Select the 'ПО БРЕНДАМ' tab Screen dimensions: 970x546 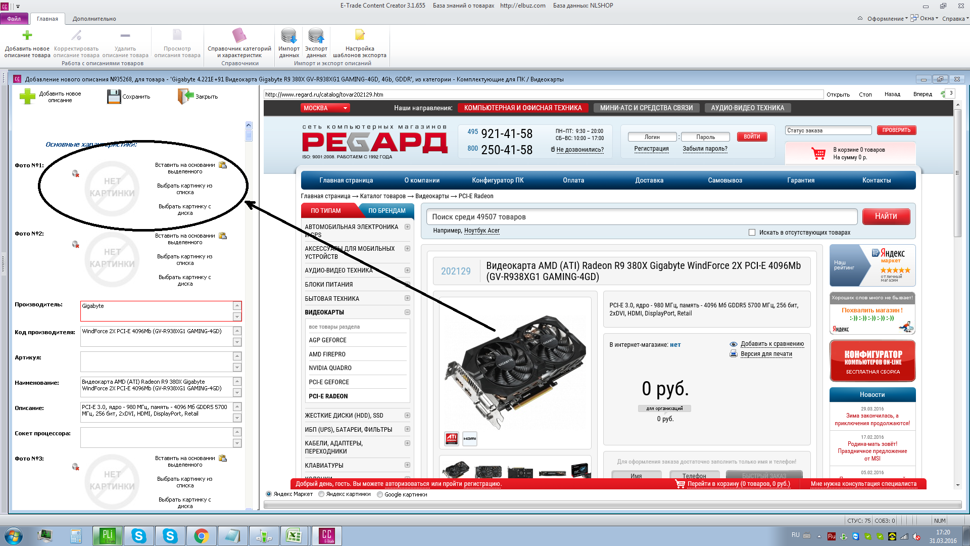(387, 211)
